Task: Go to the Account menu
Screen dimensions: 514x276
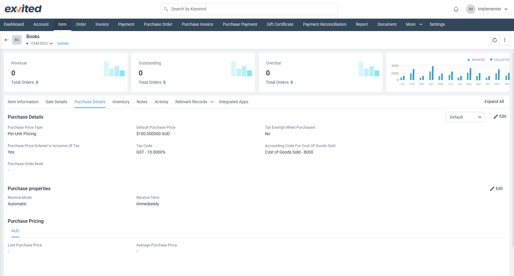Action: tap(41, 24)
